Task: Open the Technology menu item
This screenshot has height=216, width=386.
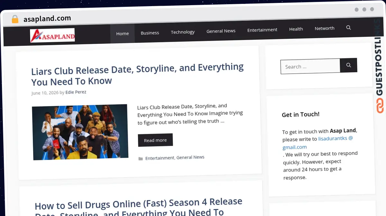Action: [183, 32]
